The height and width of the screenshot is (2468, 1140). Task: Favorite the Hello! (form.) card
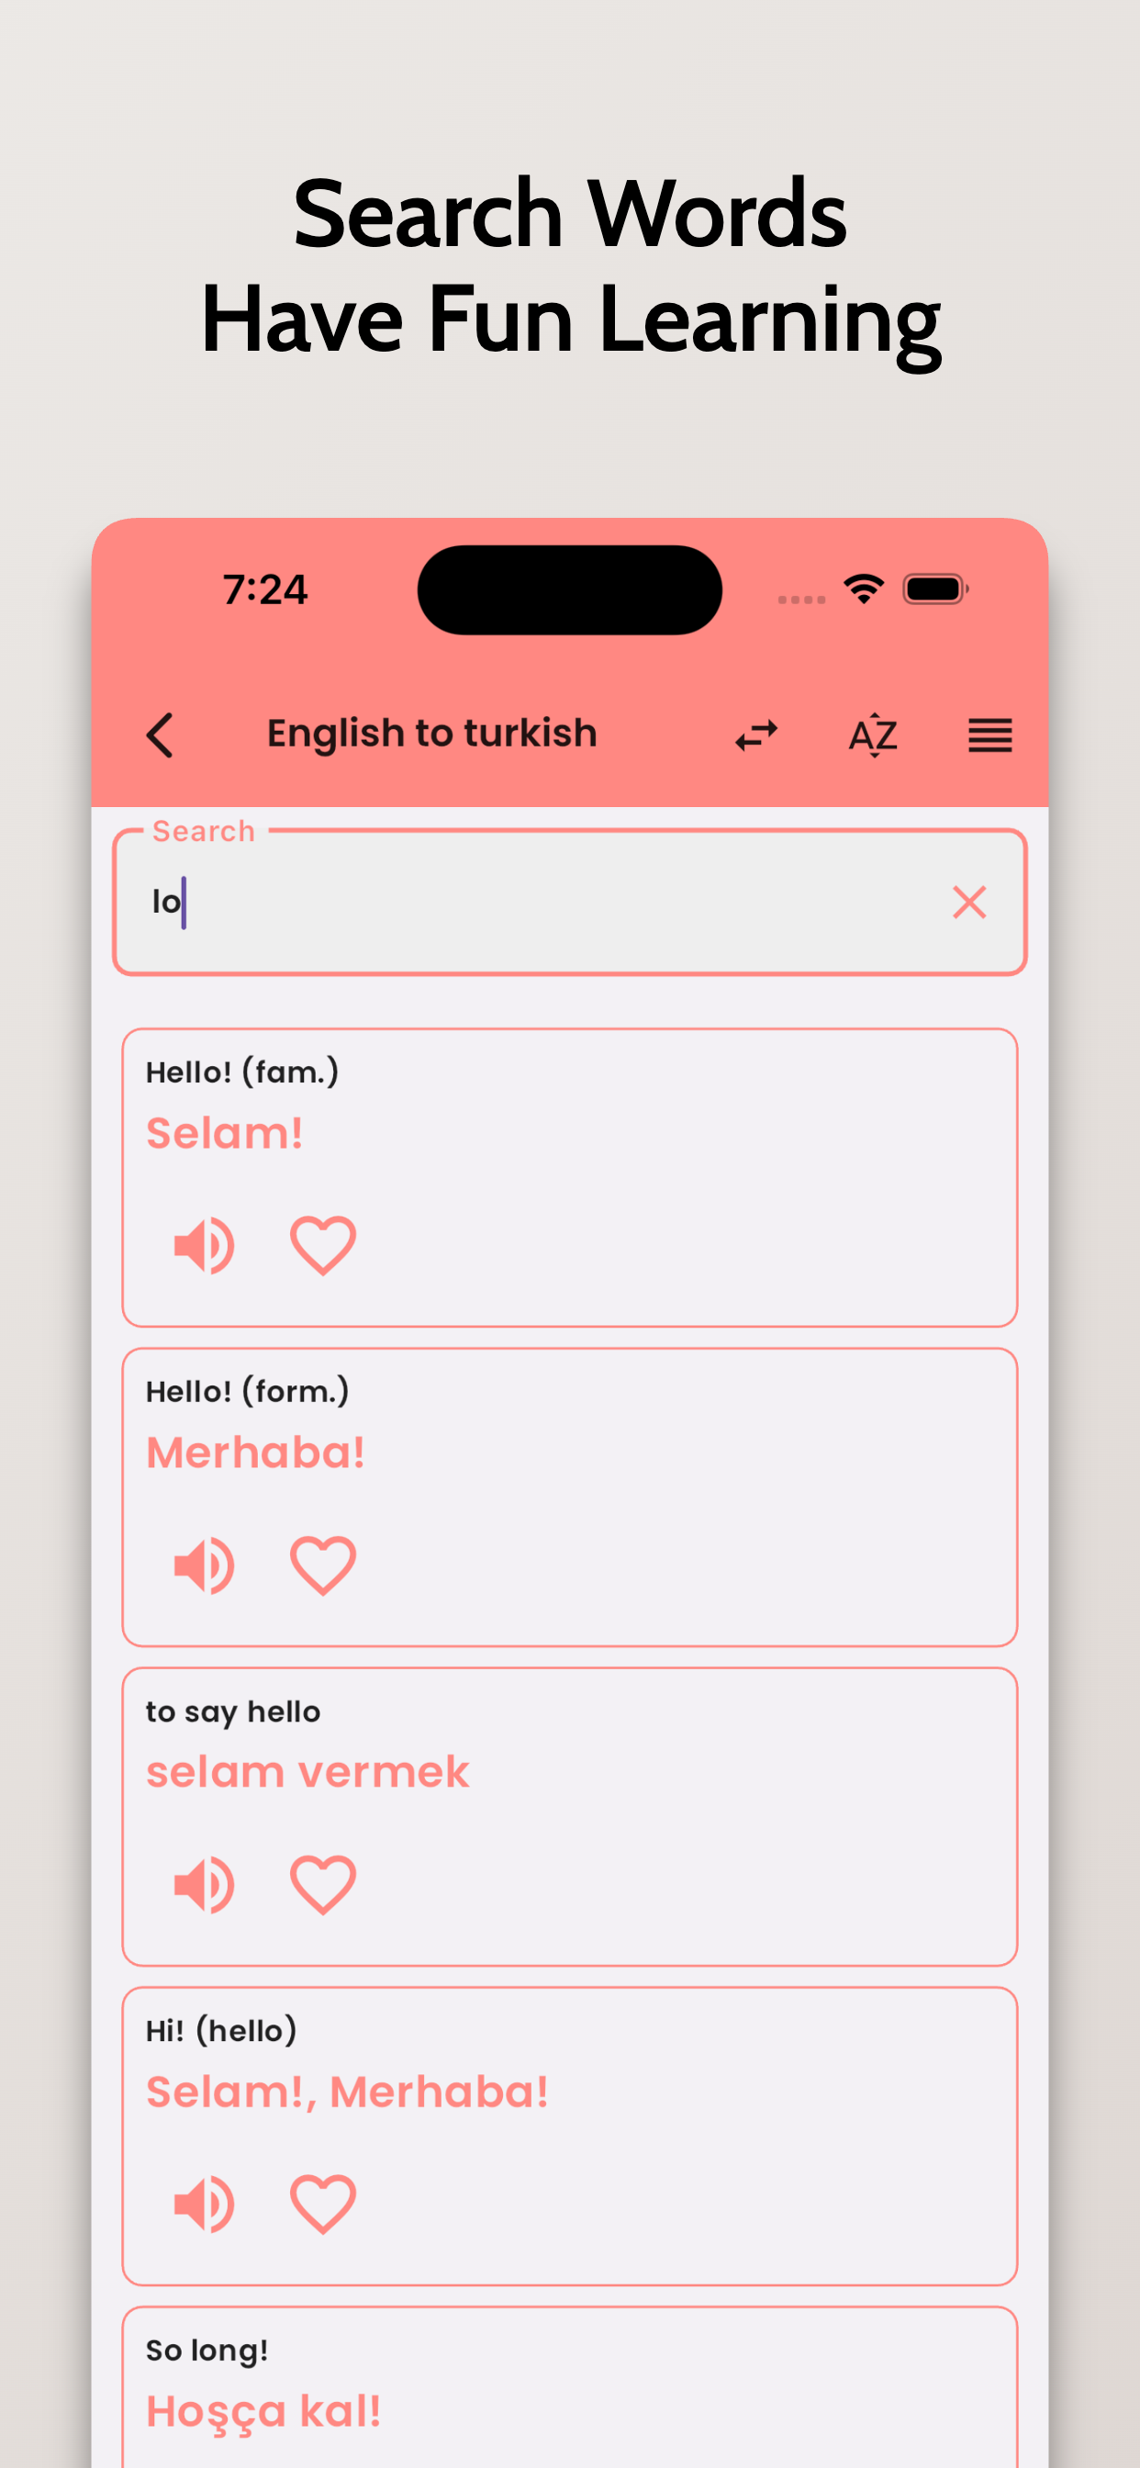pyautogui.click(x=323, y=1565)
